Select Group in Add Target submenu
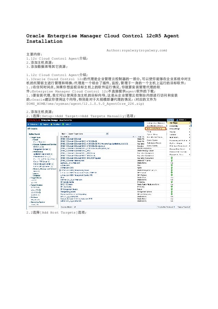 149,131
